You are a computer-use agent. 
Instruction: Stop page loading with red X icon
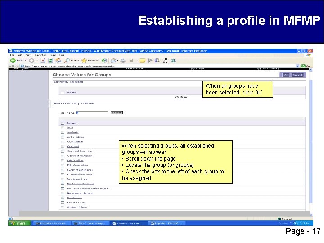[x=43, y=61]
